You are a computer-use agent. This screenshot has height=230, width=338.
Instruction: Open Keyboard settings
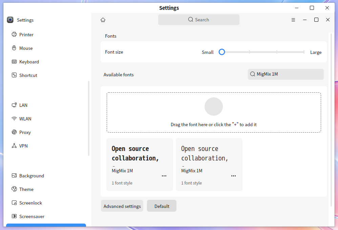click(46, 62)
